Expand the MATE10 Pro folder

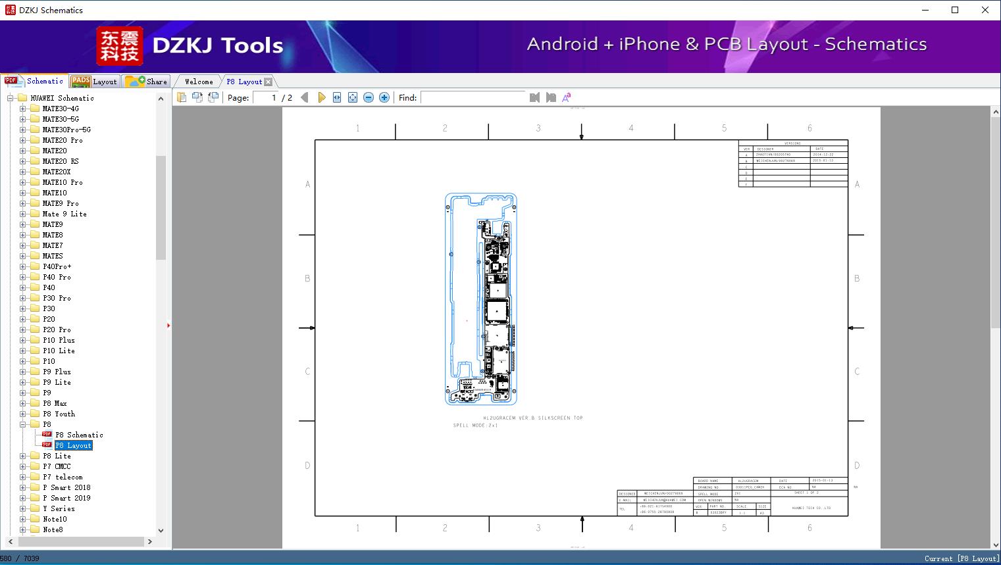(x=23, y=182)
